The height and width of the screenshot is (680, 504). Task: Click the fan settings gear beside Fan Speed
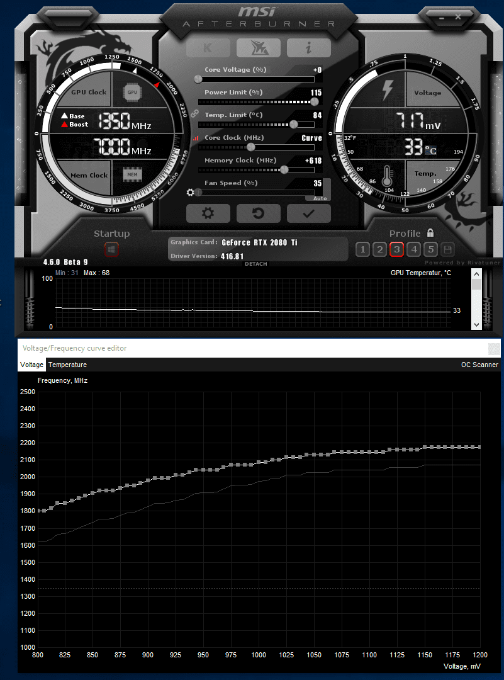(x=190, y=192)
